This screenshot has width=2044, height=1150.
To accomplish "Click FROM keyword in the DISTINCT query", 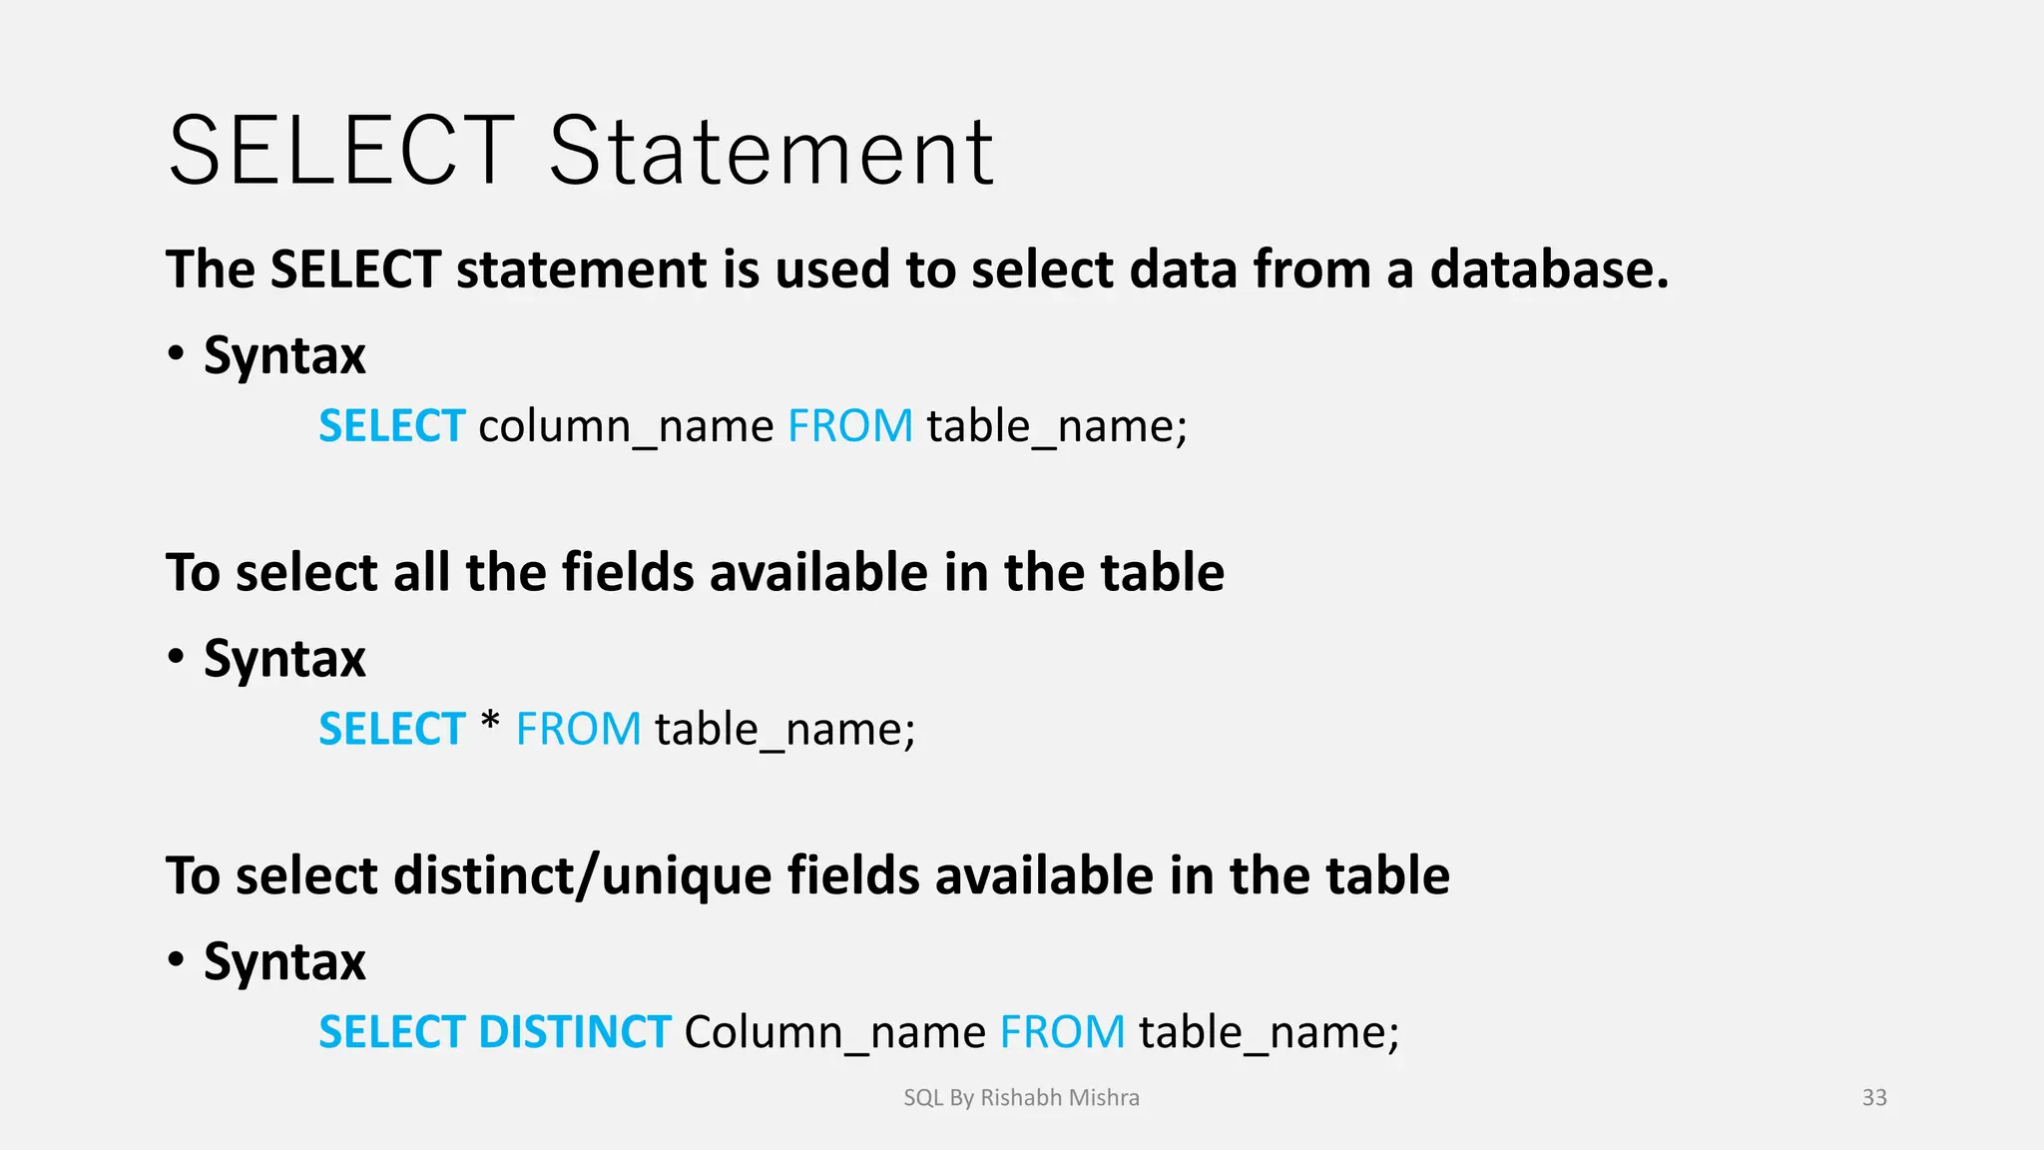I will coord(1062,1032).
